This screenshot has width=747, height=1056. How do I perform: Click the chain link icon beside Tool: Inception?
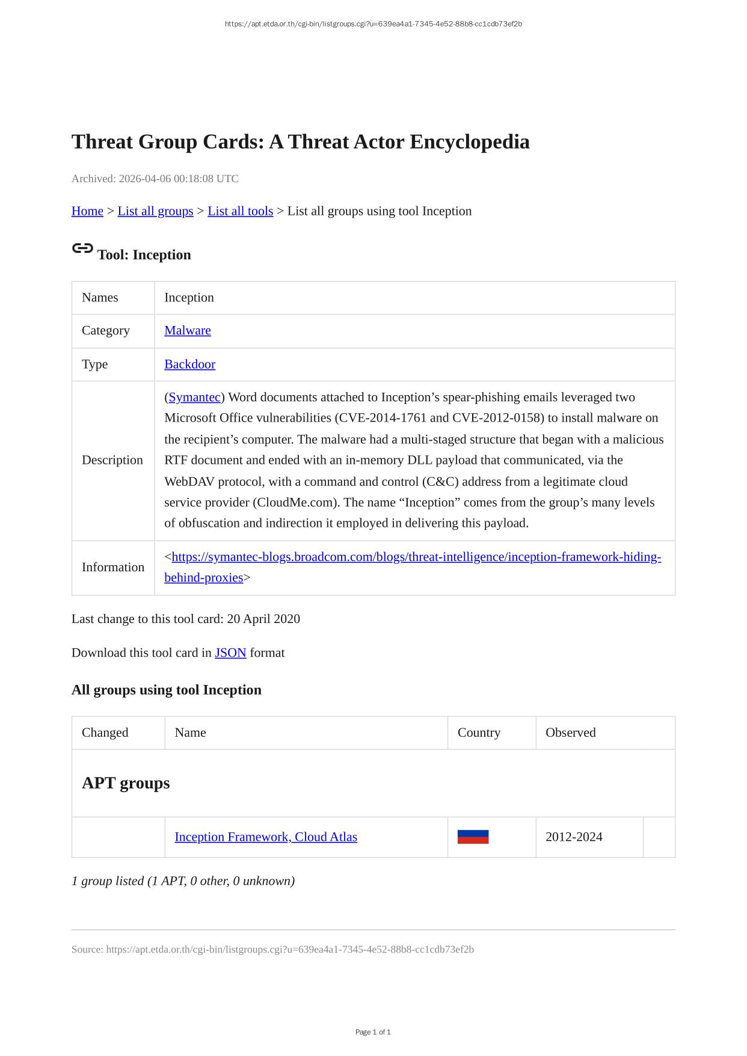82,248
